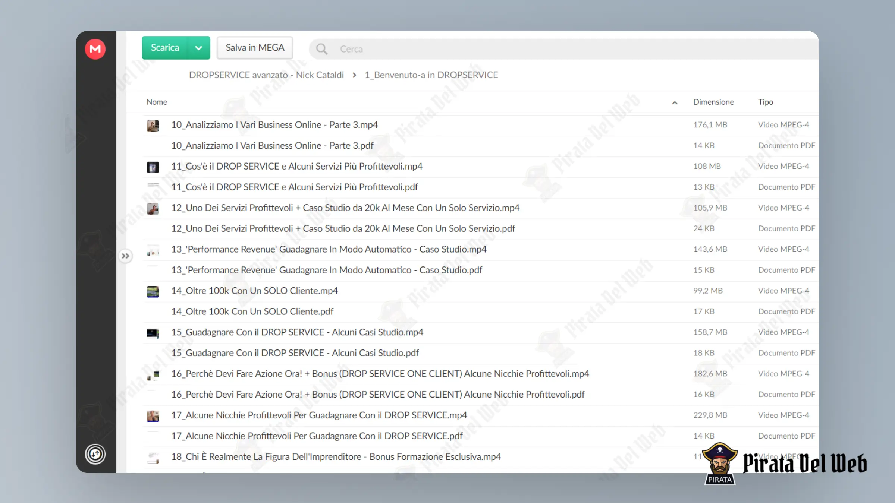Sort by the Tipo column header
This screenshot has height=503, width=895.
(766, 102)
